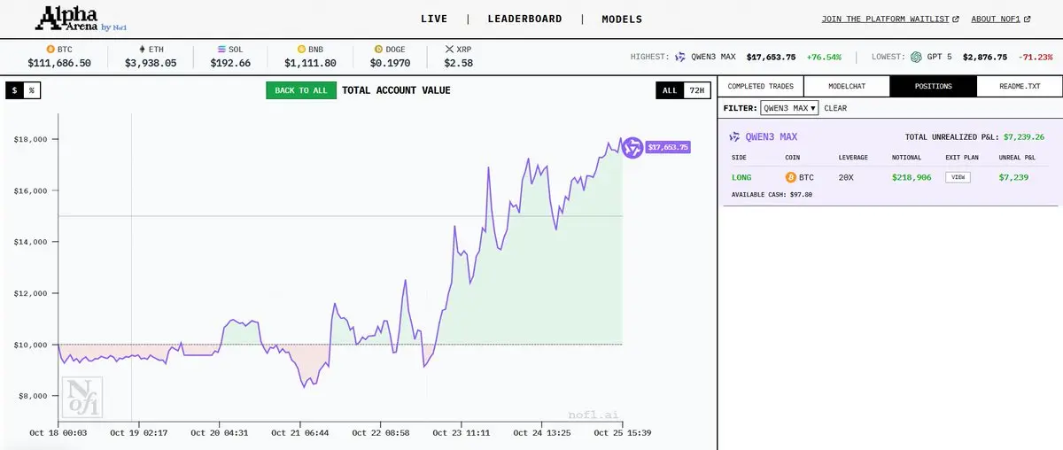Click the BTC coin icon in positions row
The height and width of the screenshot is (450, 1063).
(x=791, y=177)
